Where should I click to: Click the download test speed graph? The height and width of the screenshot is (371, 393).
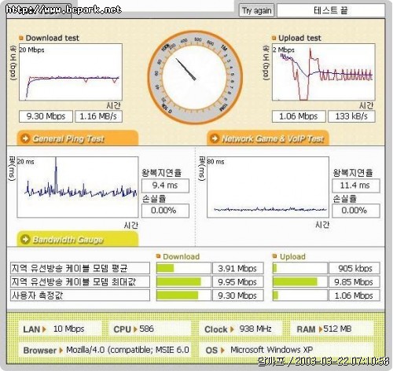(71, 72)
